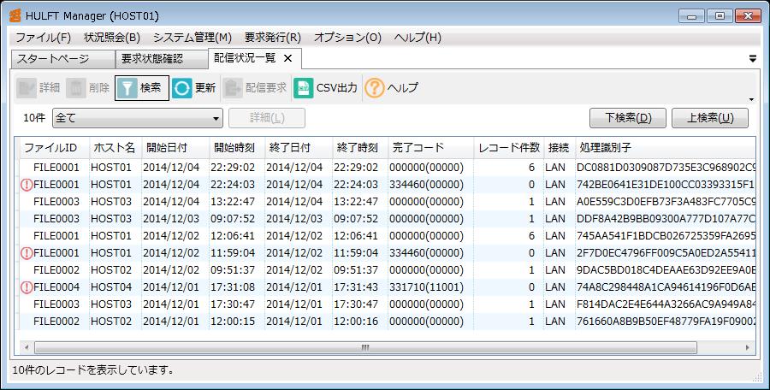The width and height of the screenshot is (770, 390).
Task: Open the オプション(O) menu
Action: tap(347, 38)
